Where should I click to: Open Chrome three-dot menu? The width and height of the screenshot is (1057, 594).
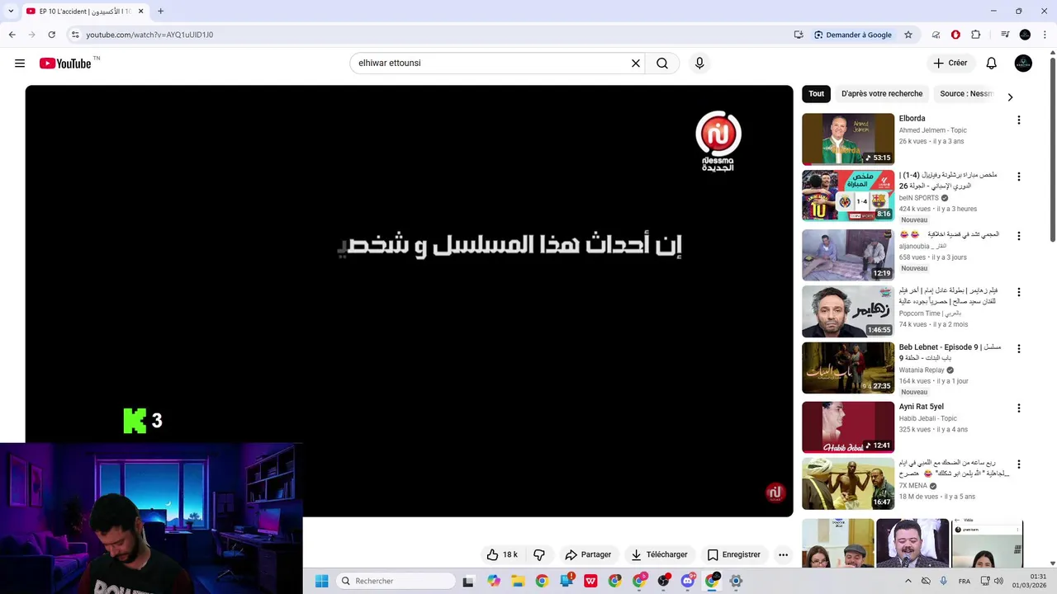pyautogui.click(x=1045, y=35)
